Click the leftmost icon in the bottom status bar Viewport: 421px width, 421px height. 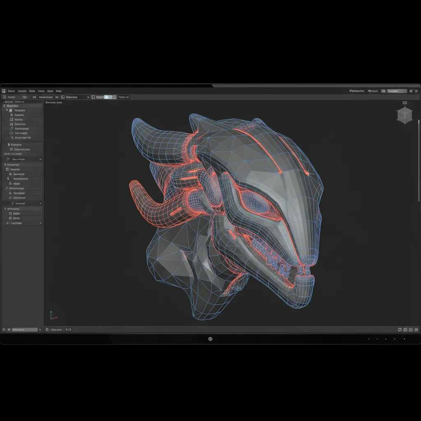pyautogui.click(x=4, y=329)
